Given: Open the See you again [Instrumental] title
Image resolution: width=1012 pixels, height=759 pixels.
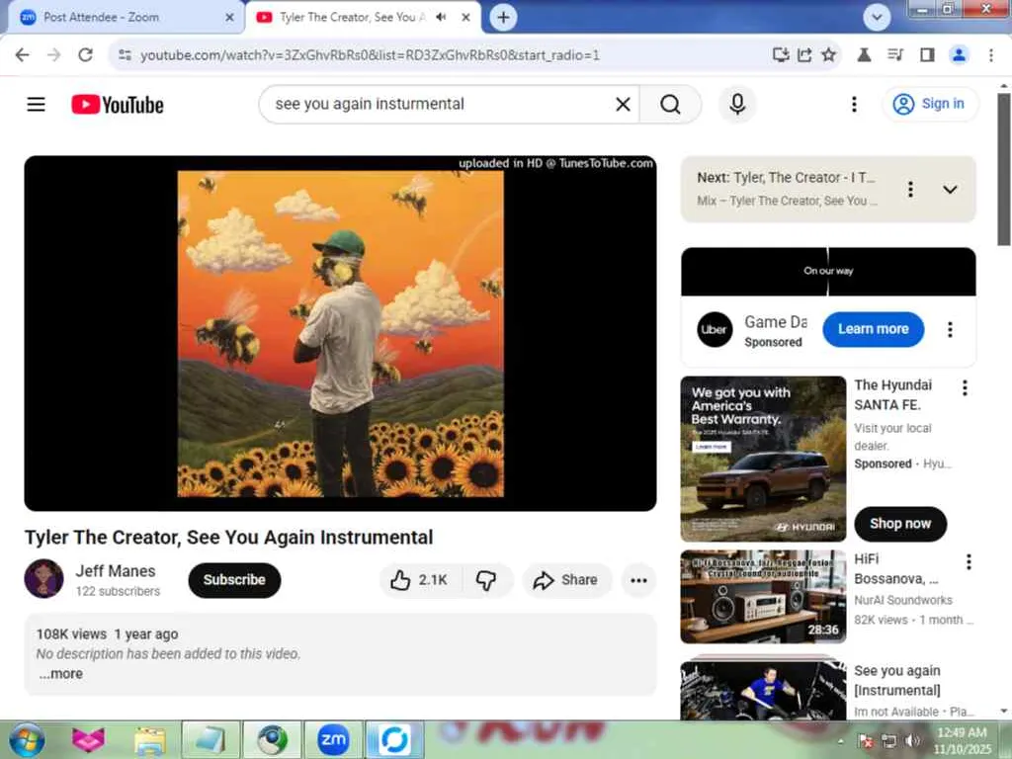Looking at the screenshot, I should click(897, 680).
